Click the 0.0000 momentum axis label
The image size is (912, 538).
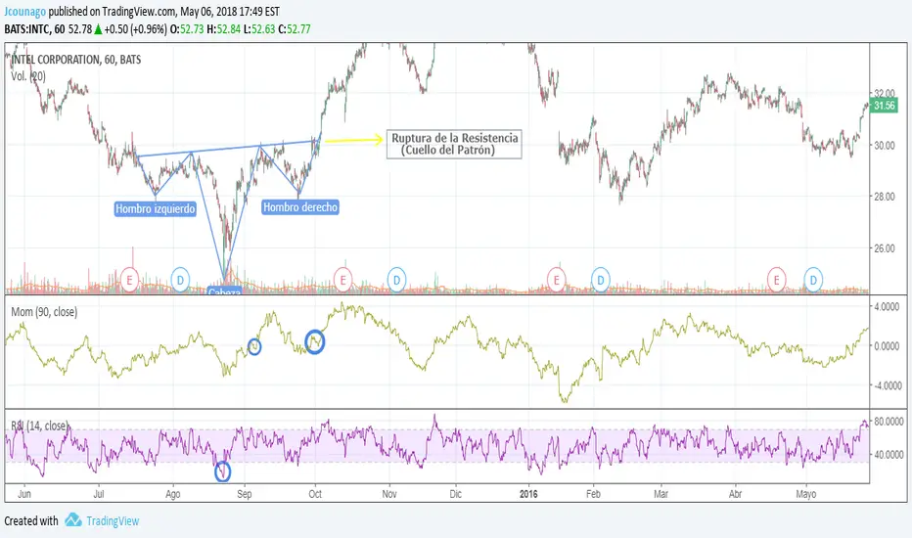887,346
